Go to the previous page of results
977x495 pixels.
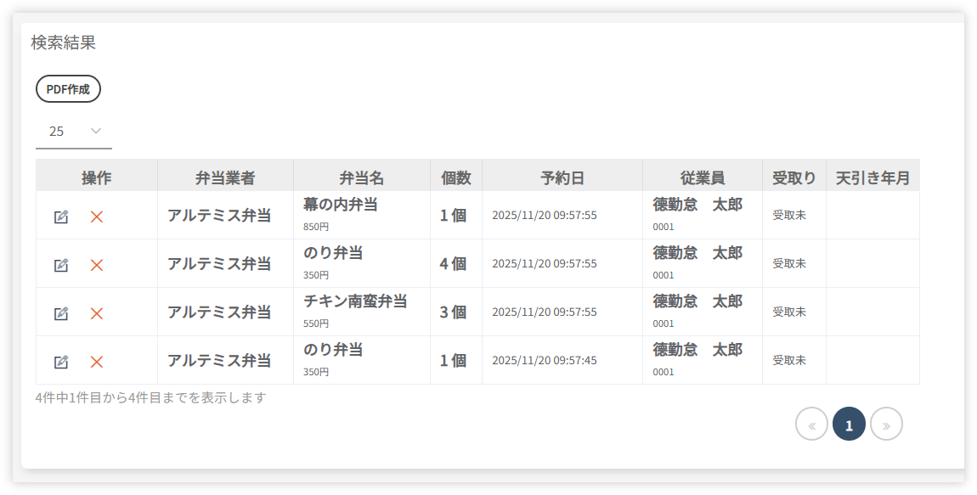click(x=811, y=425)
